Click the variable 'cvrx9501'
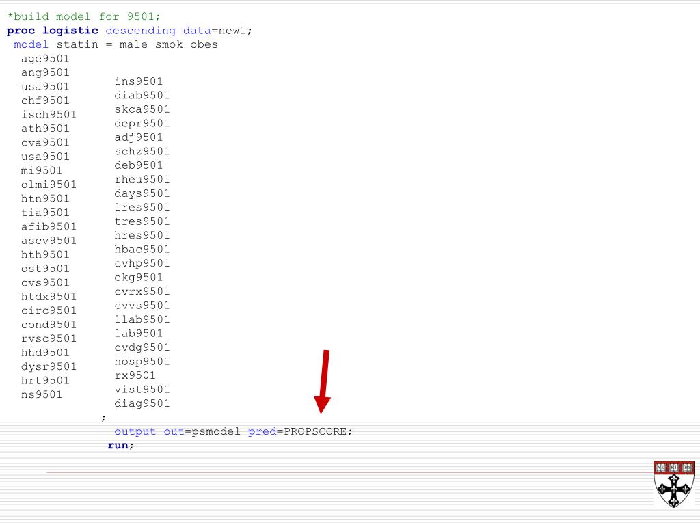The width and height of the screenshot is (700, 525). pyautogui.click(x=142, y=291)
